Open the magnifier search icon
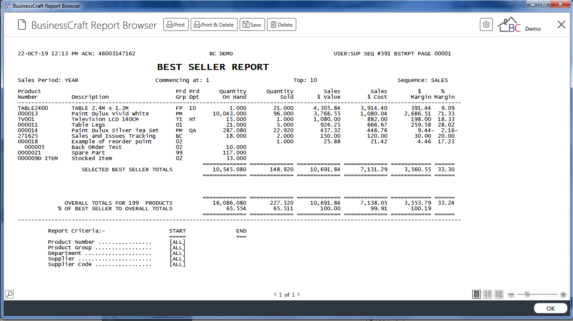The width and height of the screenshot is (573, 321). [9, 294]
